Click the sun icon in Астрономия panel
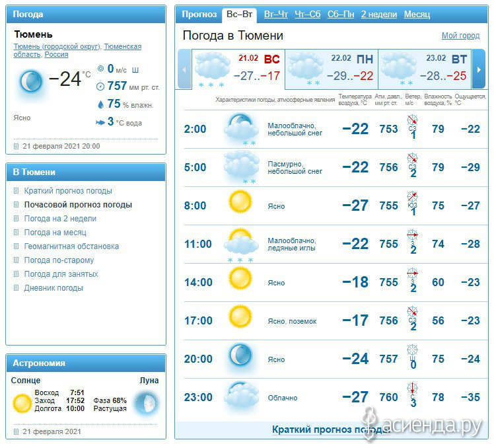494x444 pixels. tap(22, 401)
